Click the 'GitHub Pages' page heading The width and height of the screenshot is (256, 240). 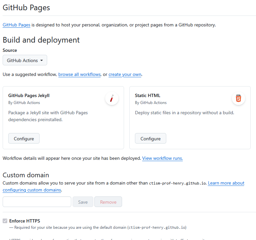(x=26, y=8)
